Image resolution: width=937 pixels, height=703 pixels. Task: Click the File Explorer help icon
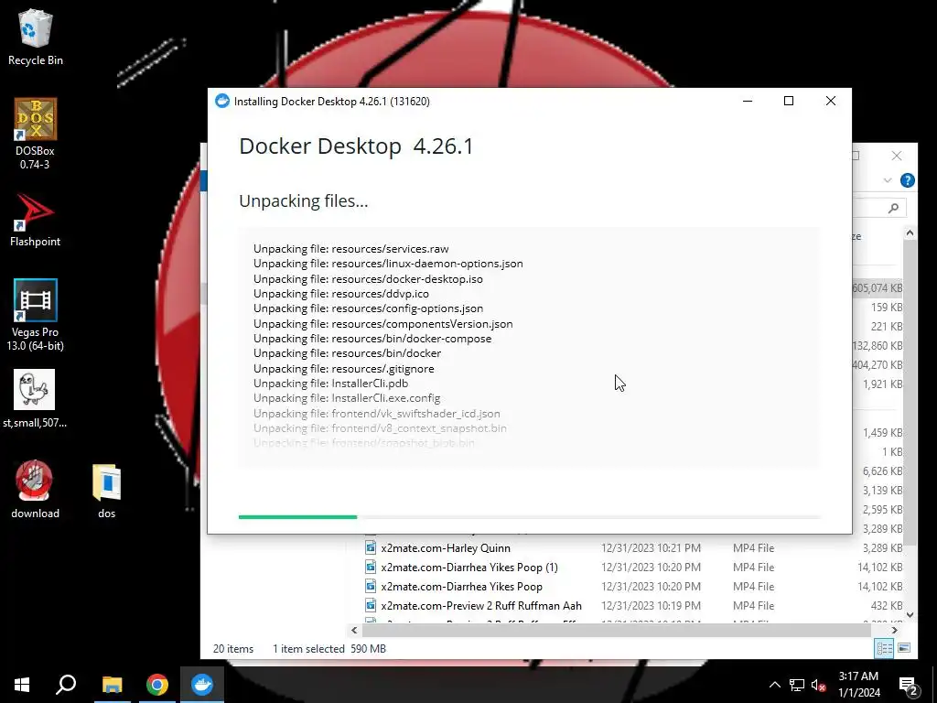(907, 180)
